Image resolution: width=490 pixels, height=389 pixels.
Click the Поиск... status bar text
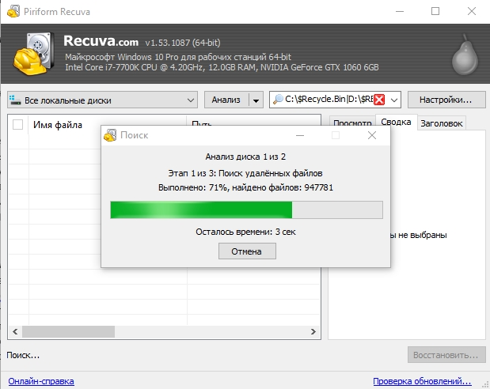(x=23, y=355)
